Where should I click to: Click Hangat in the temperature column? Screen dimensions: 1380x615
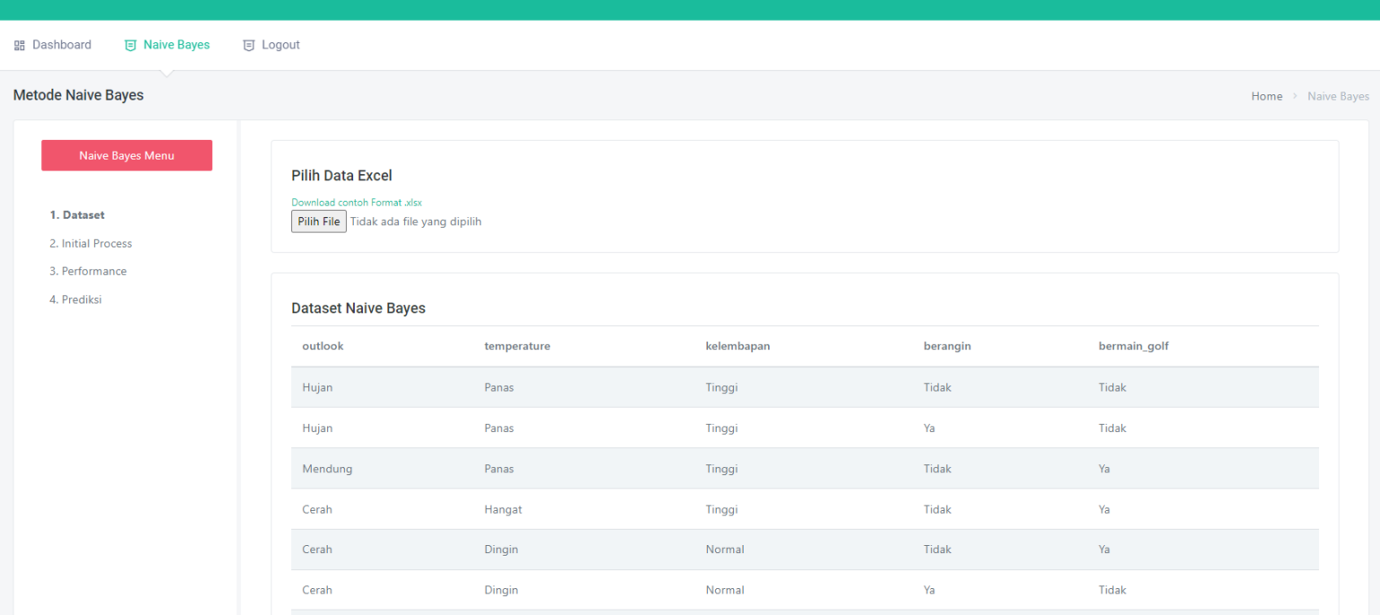click(503, 509)
